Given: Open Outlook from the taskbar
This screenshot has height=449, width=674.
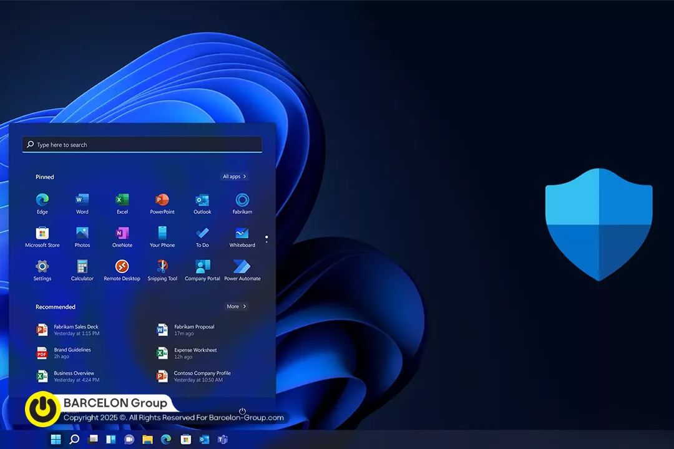Looking at the screenshot, I should (204, 439).
